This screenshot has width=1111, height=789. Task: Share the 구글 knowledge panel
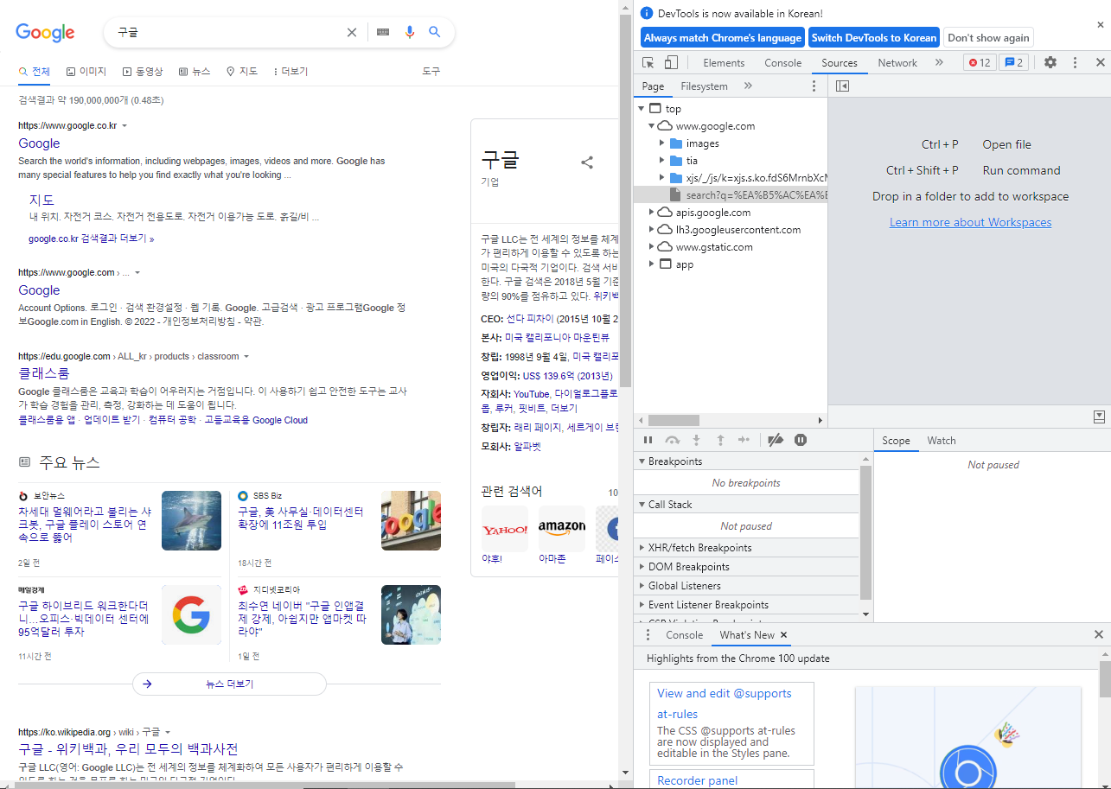point(587,162)
